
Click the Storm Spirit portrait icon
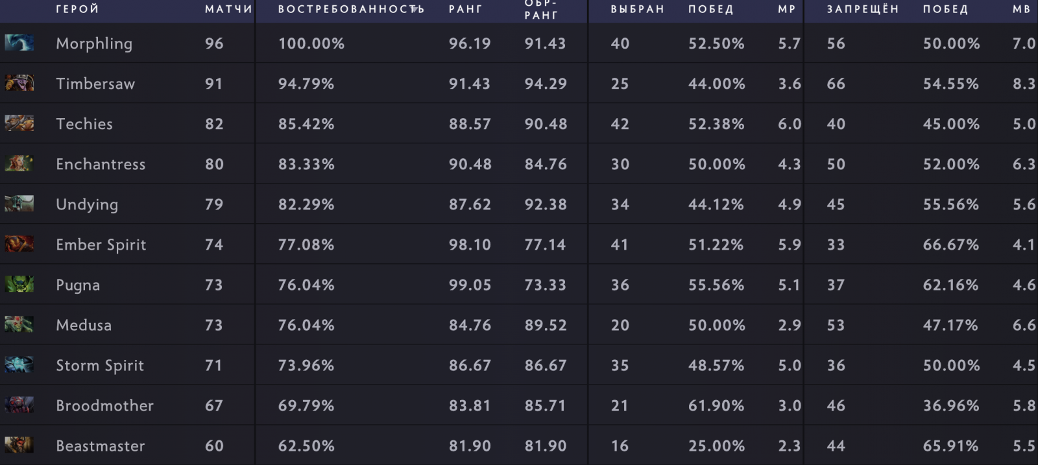19,364
